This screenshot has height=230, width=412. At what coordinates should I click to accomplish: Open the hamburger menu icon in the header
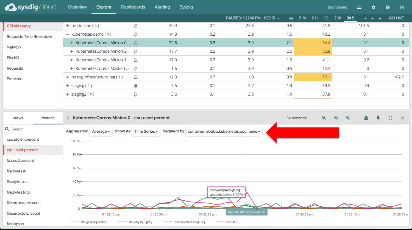point(359,7)
